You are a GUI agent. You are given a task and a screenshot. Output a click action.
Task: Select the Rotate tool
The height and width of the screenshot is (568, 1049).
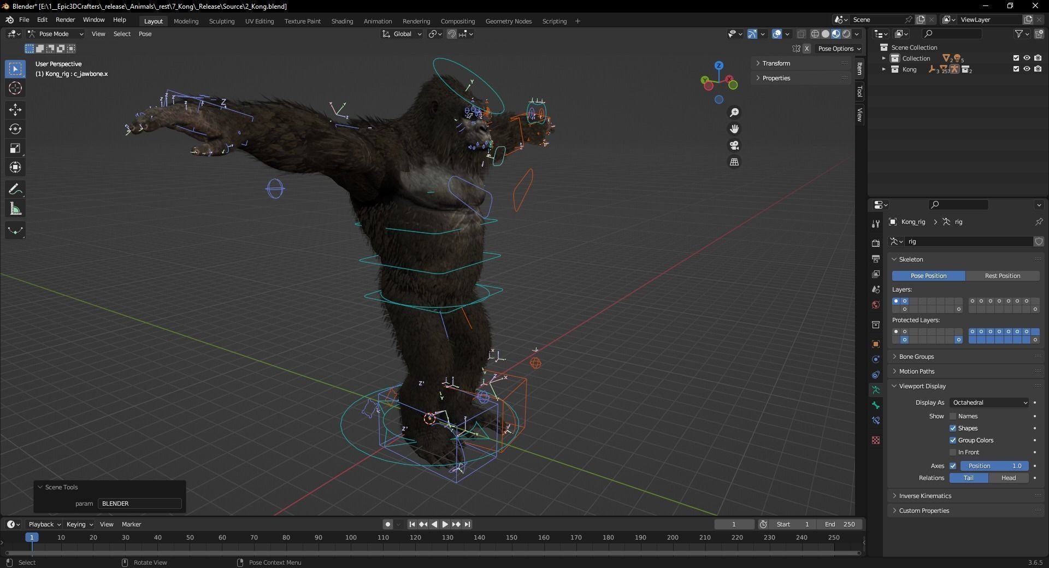(x=15, y=129)
